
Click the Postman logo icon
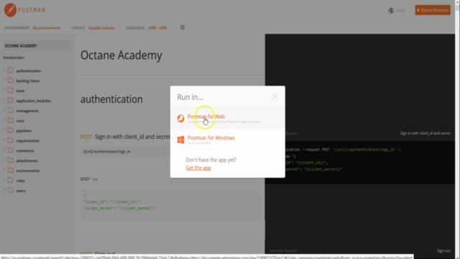click(10, 10)
